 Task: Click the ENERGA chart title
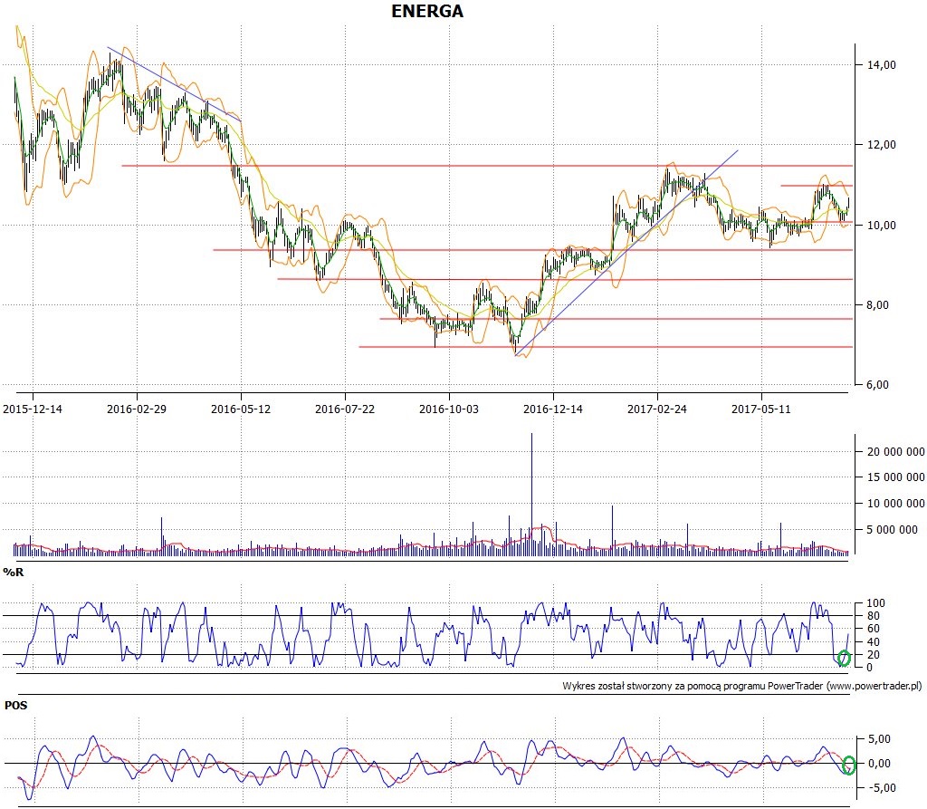(x=427, y=11)
